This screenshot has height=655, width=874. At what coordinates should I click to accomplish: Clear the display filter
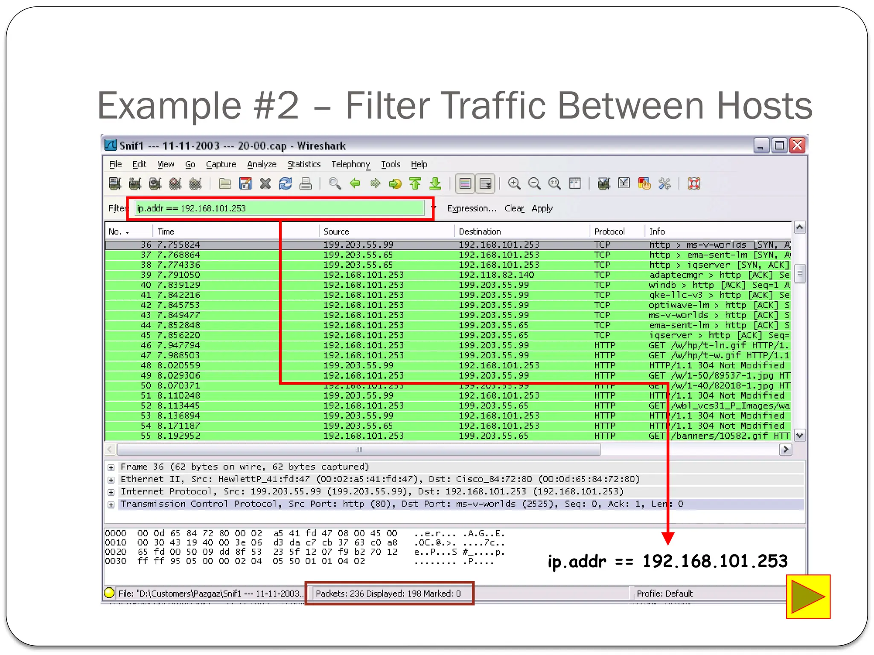click(514, 209)
